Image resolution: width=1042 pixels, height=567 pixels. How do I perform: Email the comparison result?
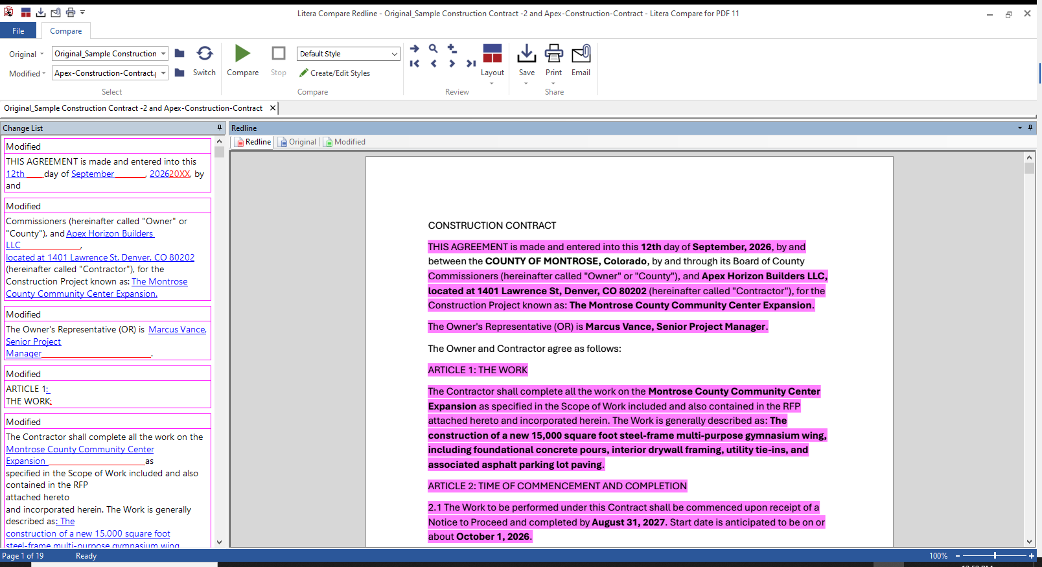click(x=581, y=61)
